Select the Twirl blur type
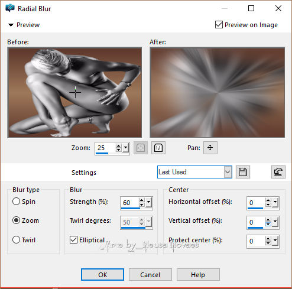The height and width of the screenshot is (289, 292). [x=16, y=240]
